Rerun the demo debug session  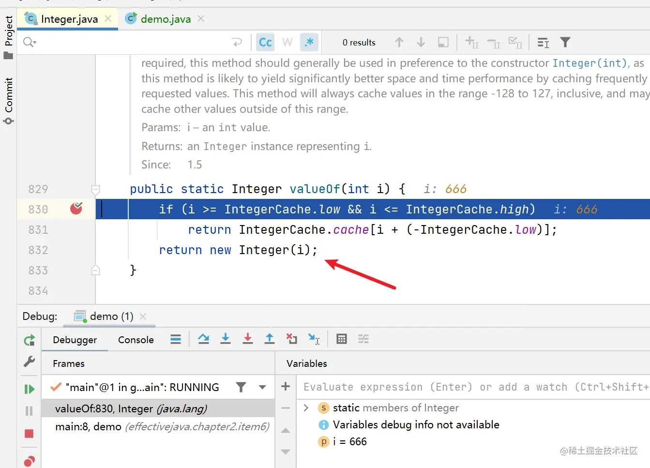(x=29, y=340)
